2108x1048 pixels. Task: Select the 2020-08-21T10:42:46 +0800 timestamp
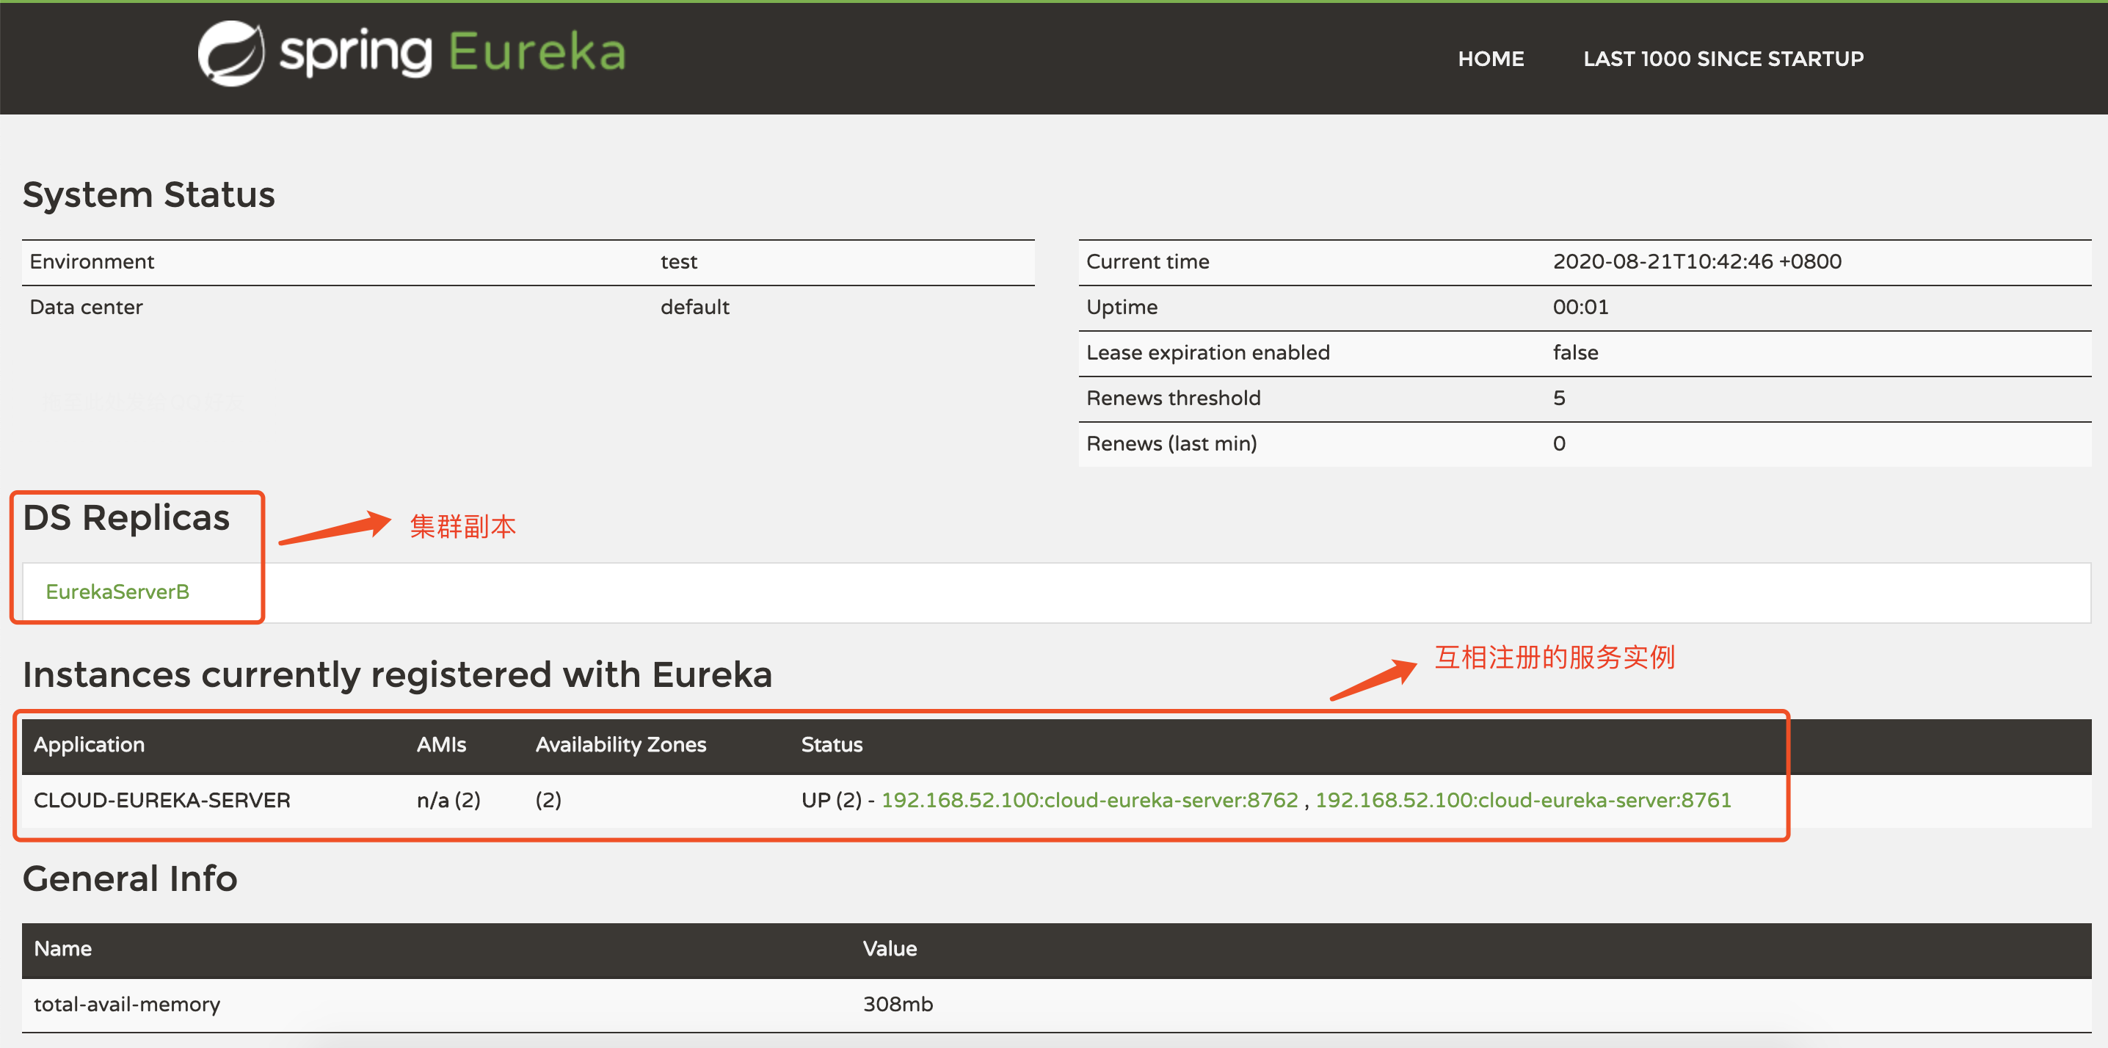point(1697,262)
